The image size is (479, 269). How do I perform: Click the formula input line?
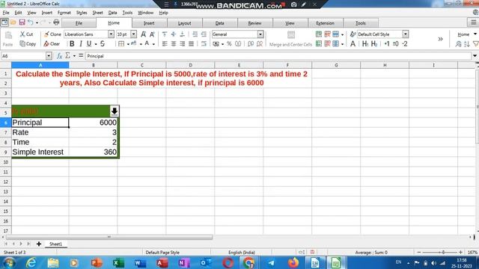278,56
